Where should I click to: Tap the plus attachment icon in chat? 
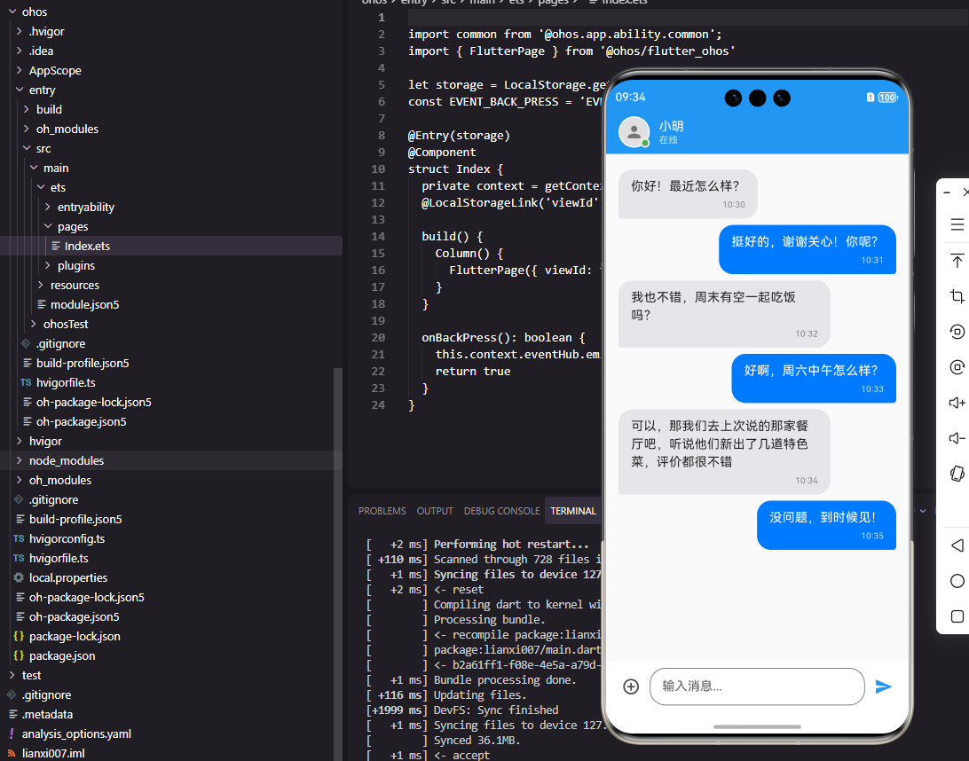[631, 686]
